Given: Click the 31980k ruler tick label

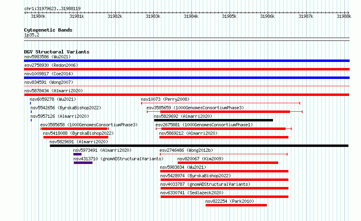Looking at the screenshot, I should [x=38, y=16].
